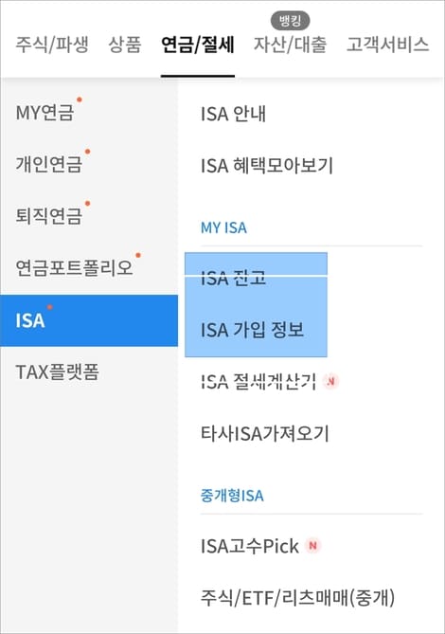Click the highlighted ISA sidebar item
The width and height of the screenshot is (445, 634).
tap(89, 320)
